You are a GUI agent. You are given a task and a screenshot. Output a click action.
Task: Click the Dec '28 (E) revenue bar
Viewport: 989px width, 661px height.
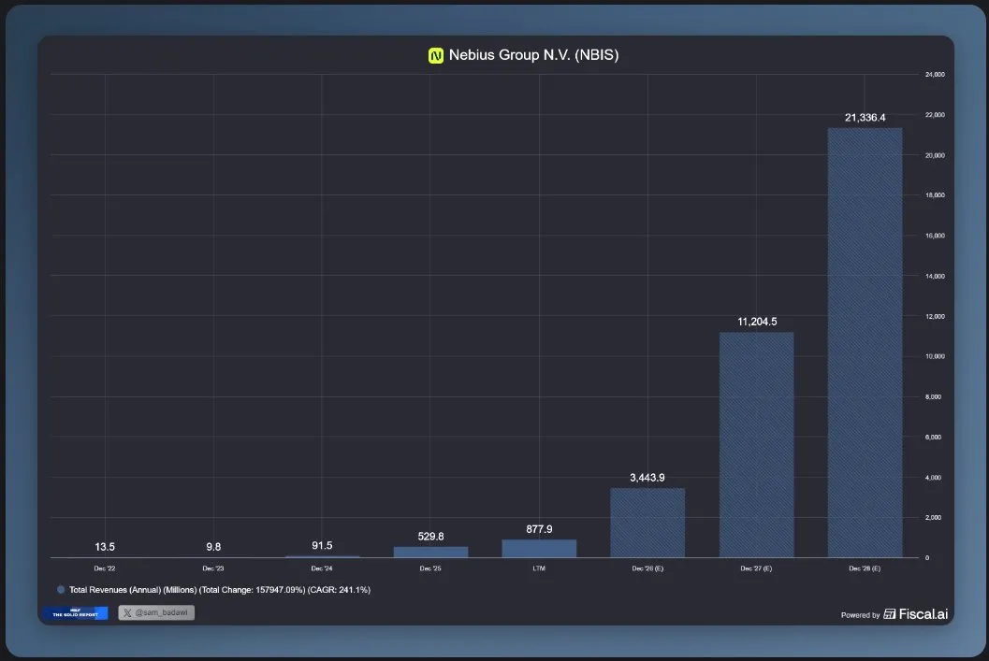(865, 343)
